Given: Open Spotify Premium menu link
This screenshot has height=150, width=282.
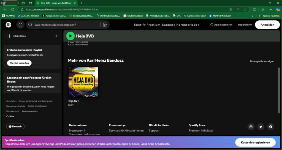Looking at the screenshot, I should 147,25.
